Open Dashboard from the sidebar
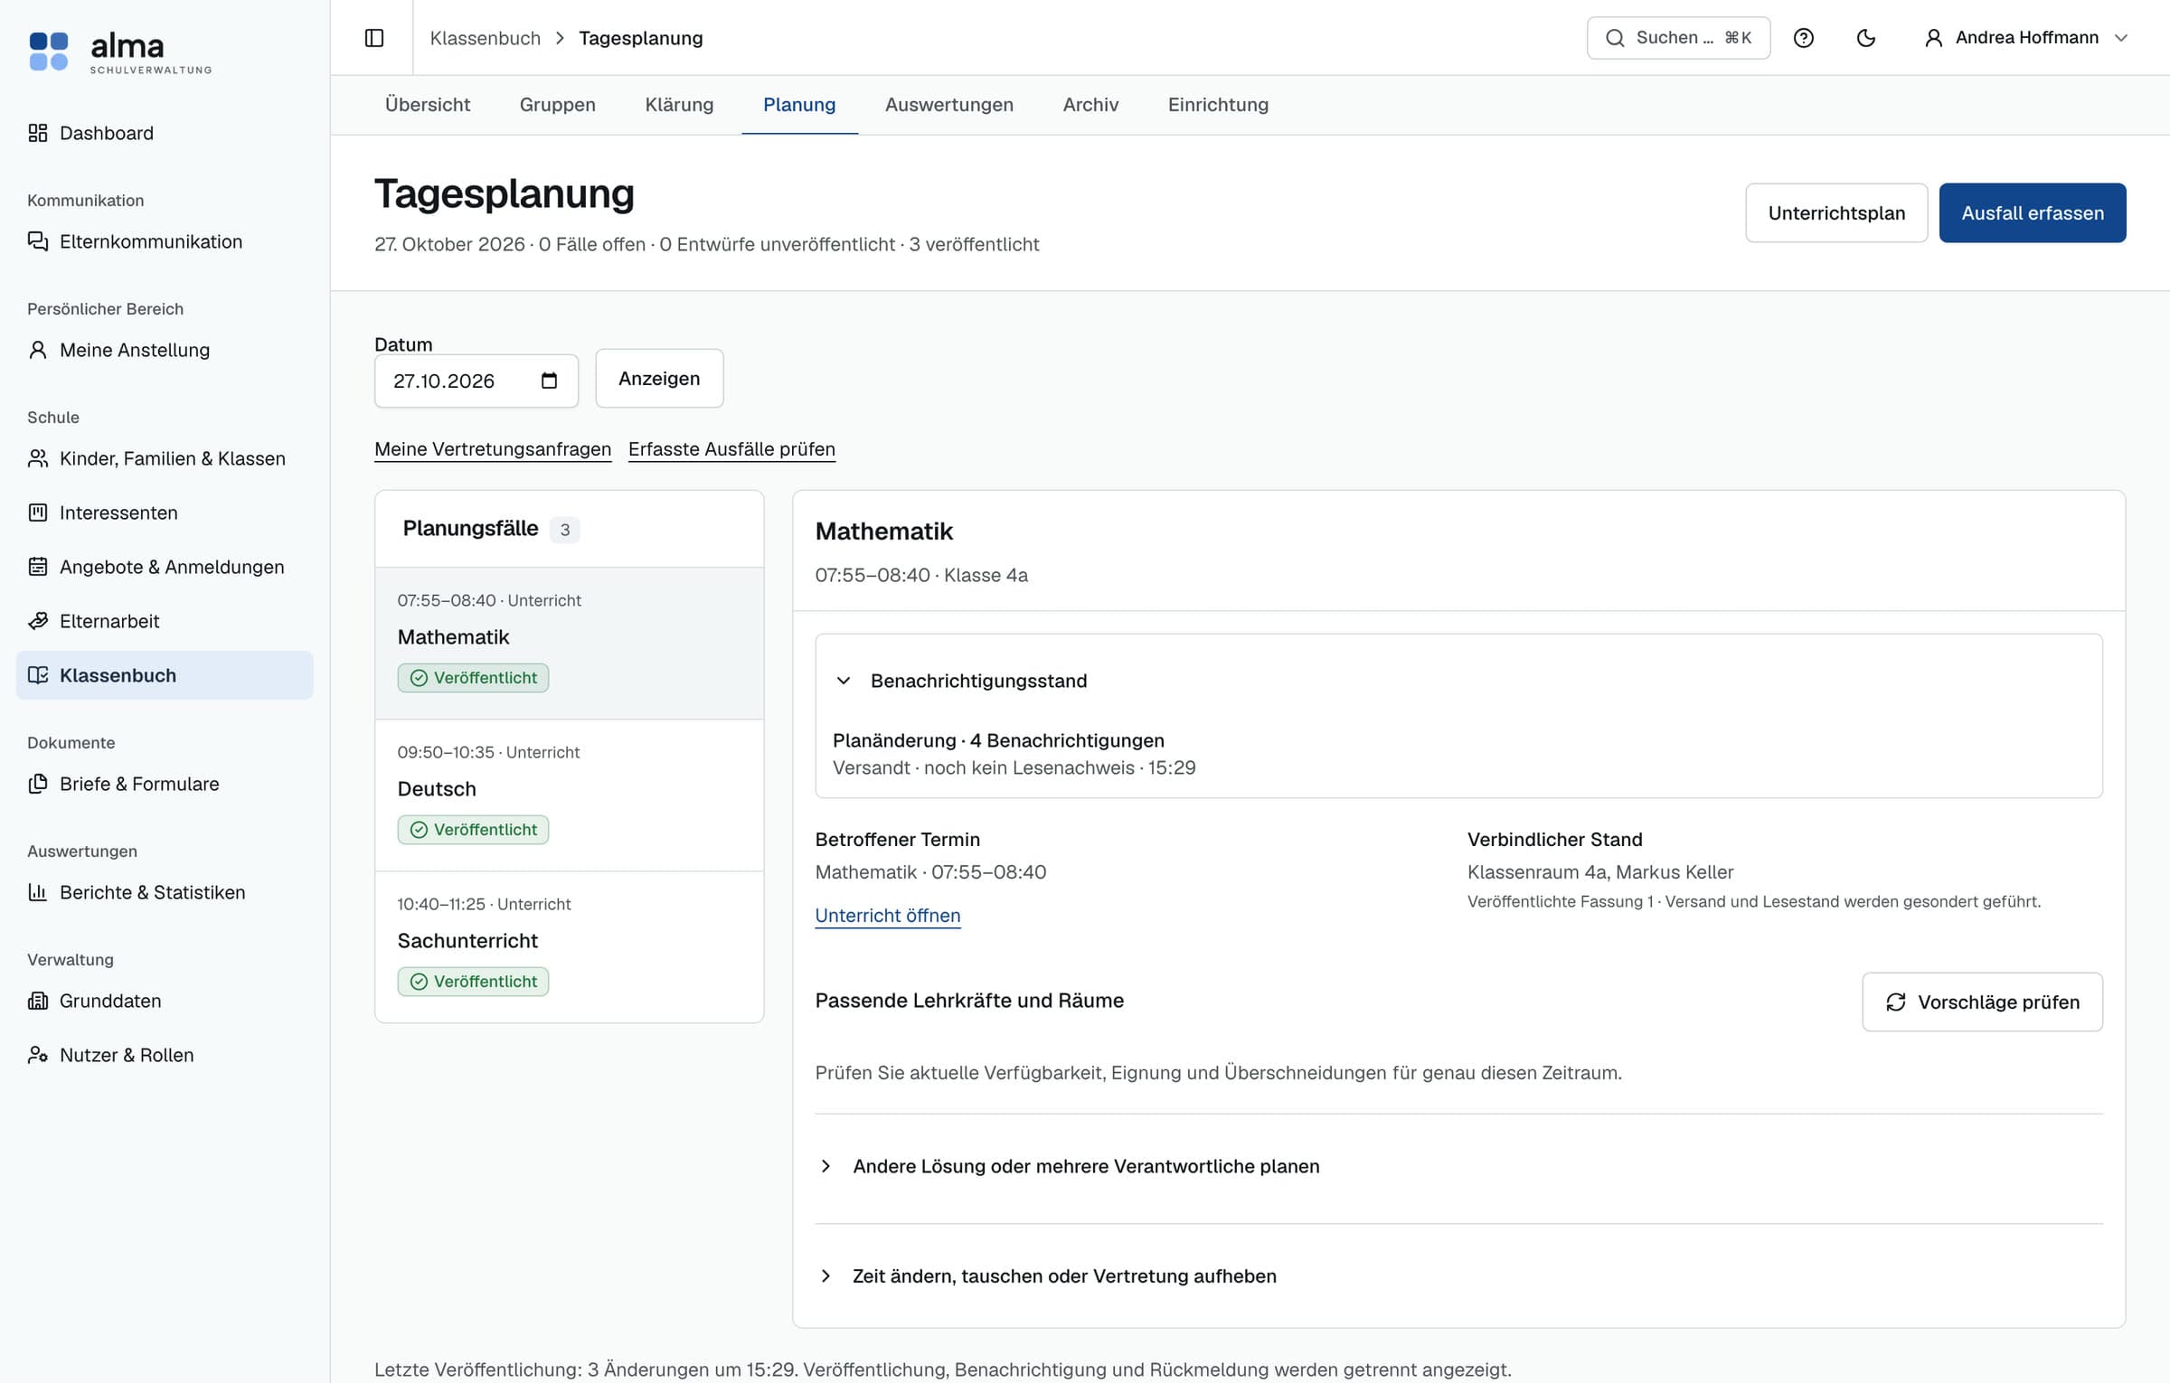This screenshot has width=2170, height=1383. coord(165,133)
